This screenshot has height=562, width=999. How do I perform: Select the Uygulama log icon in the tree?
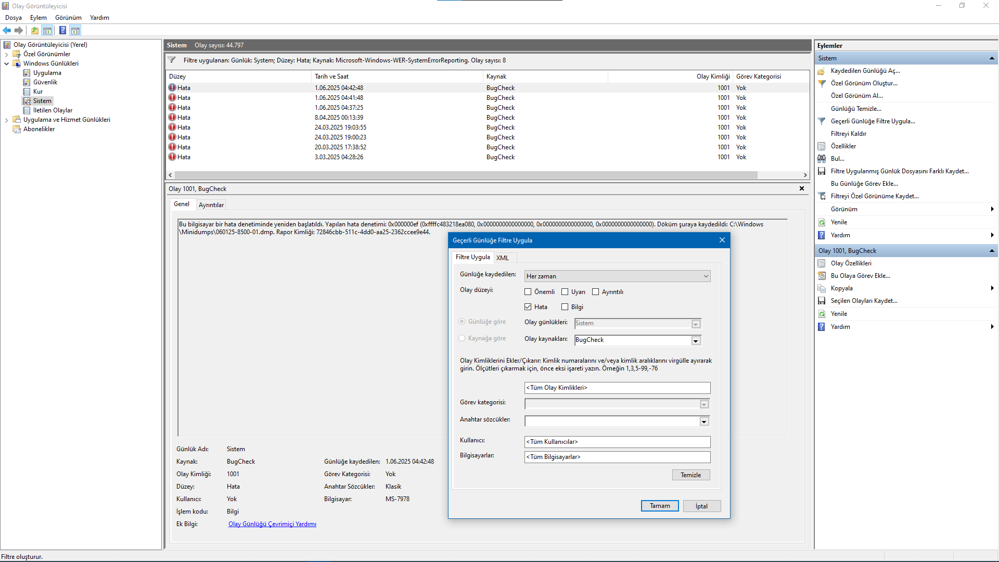coord(27,73)
